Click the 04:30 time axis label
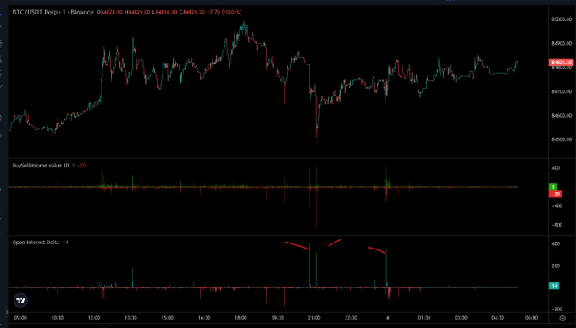Screen dimensions: 576x328 tap(498, 318)
